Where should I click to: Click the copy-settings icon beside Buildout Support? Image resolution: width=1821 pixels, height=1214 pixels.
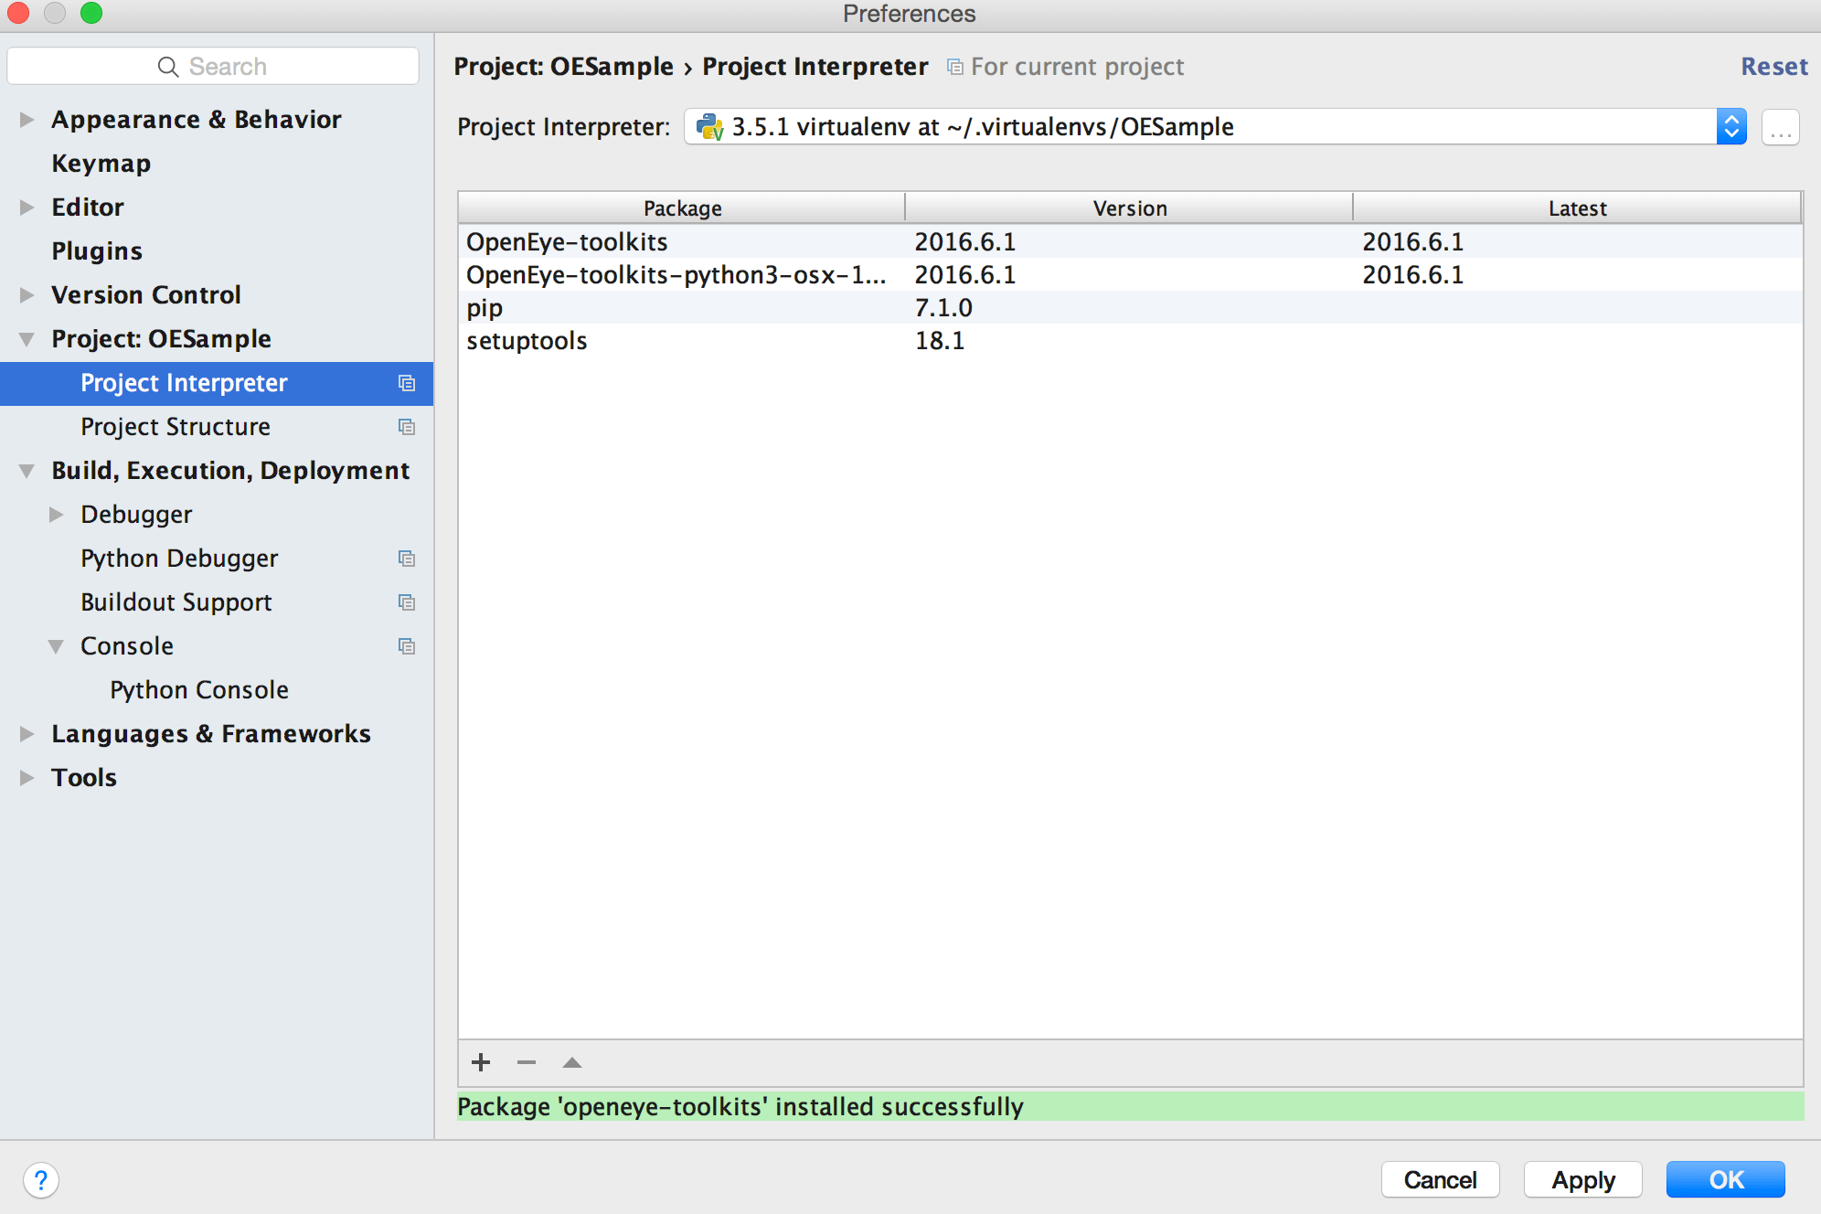pyautogui.click(x=406, y=602)
